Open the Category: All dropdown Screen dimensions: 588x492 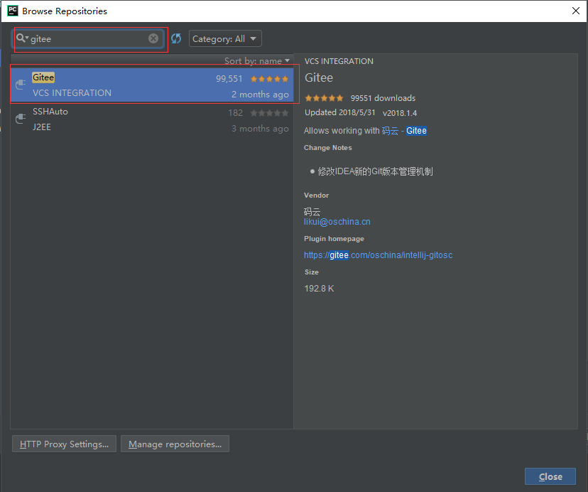225,38
